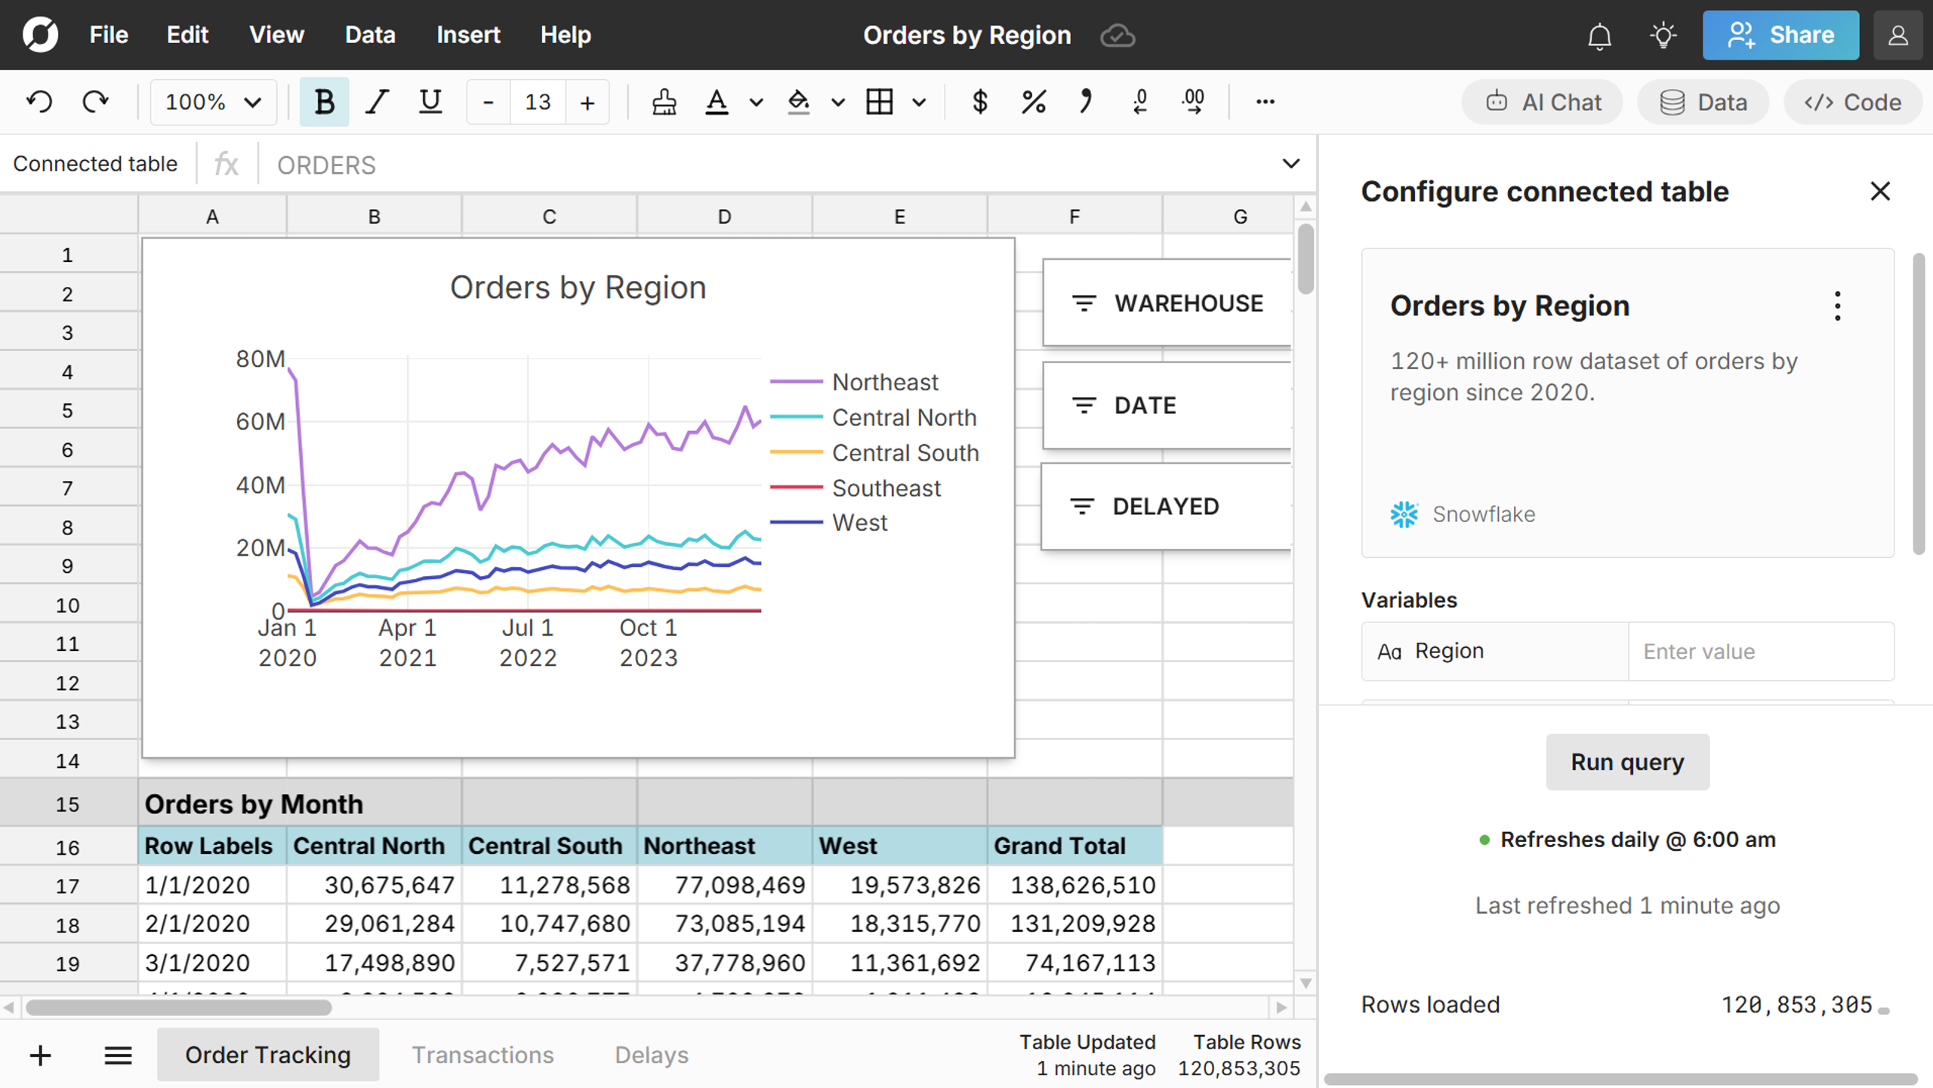The height and width of the screenshot is (1088, 1933).
Task: Select the paint format brush icon
Action: pyautogui.click(x=664, y=102)
